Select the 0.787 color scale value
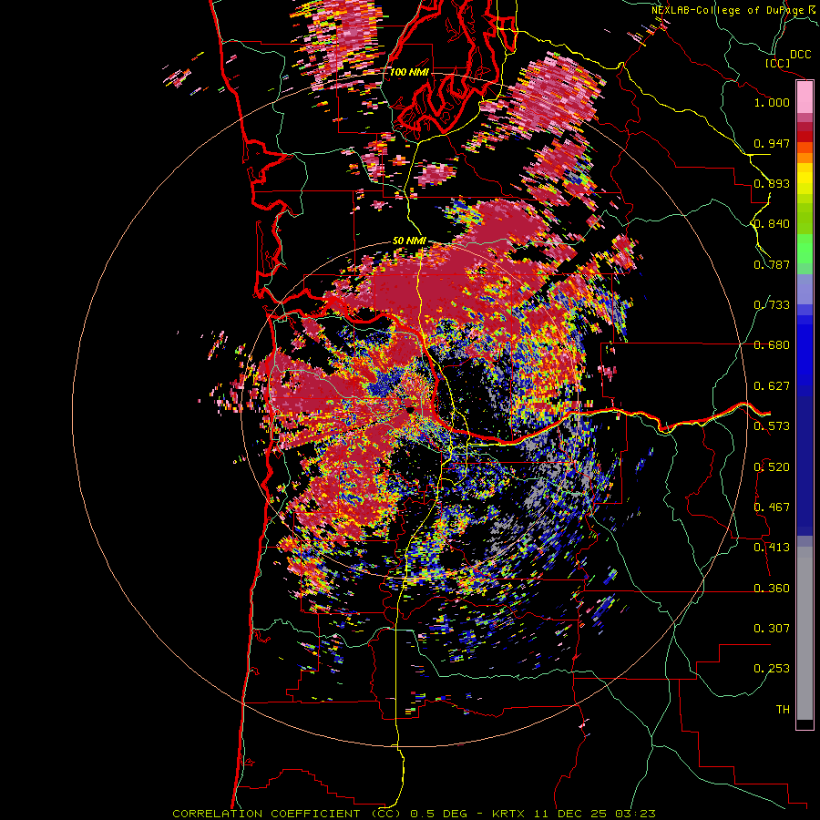 (772, 264)
